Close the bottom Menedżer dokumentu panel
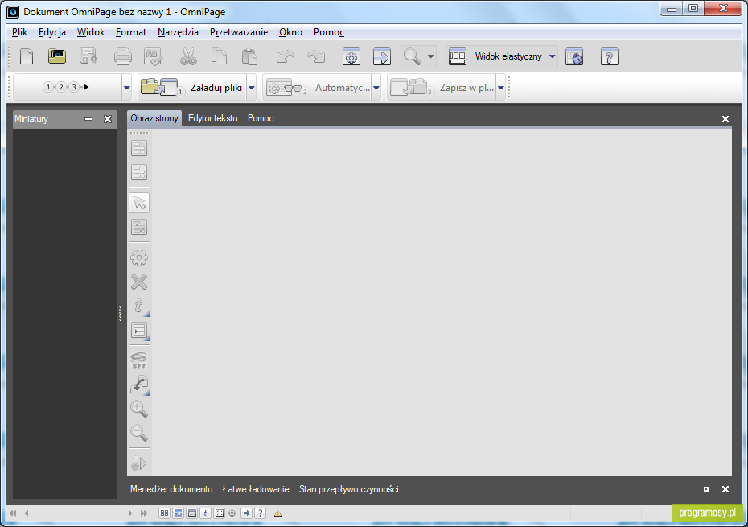 coord(725,489)
